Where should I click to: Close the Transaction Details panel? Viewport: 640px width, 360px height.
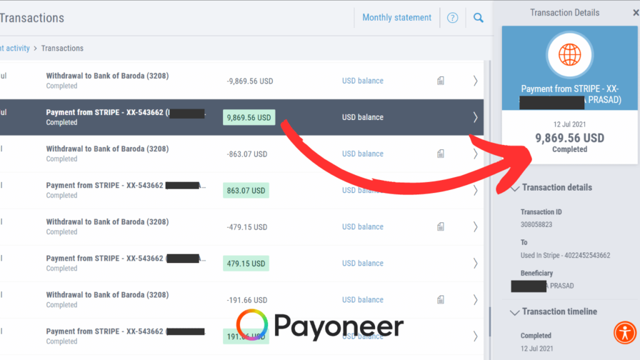coord(636,12)
